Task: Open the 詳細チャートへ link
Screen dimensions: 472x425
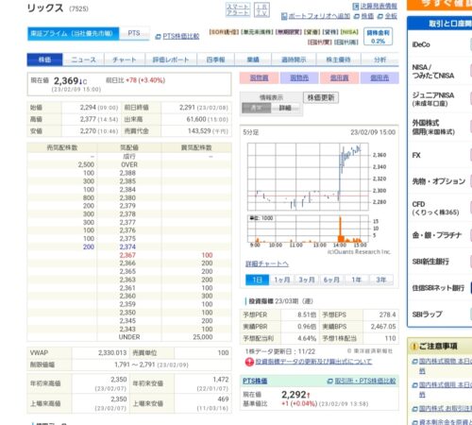Action: click(267, 263)
